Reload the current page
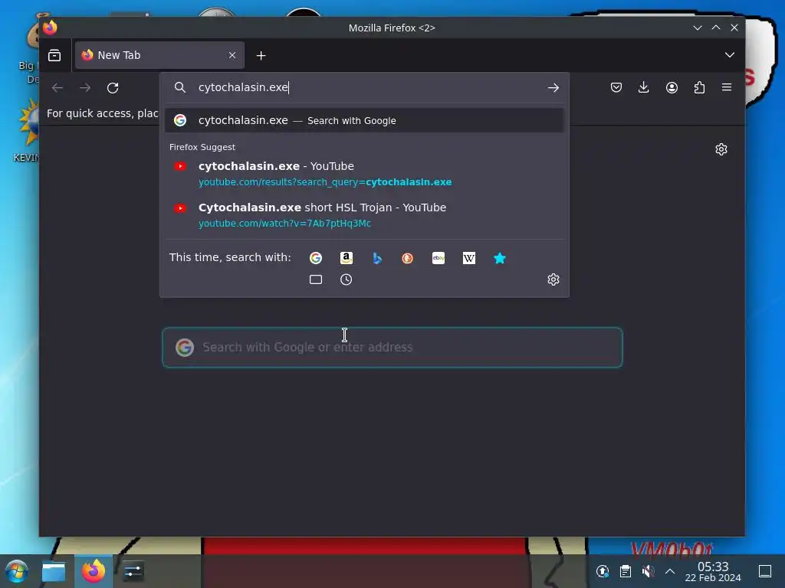Image resolution: width=785 pixels, height=588 pixels. 113,88
